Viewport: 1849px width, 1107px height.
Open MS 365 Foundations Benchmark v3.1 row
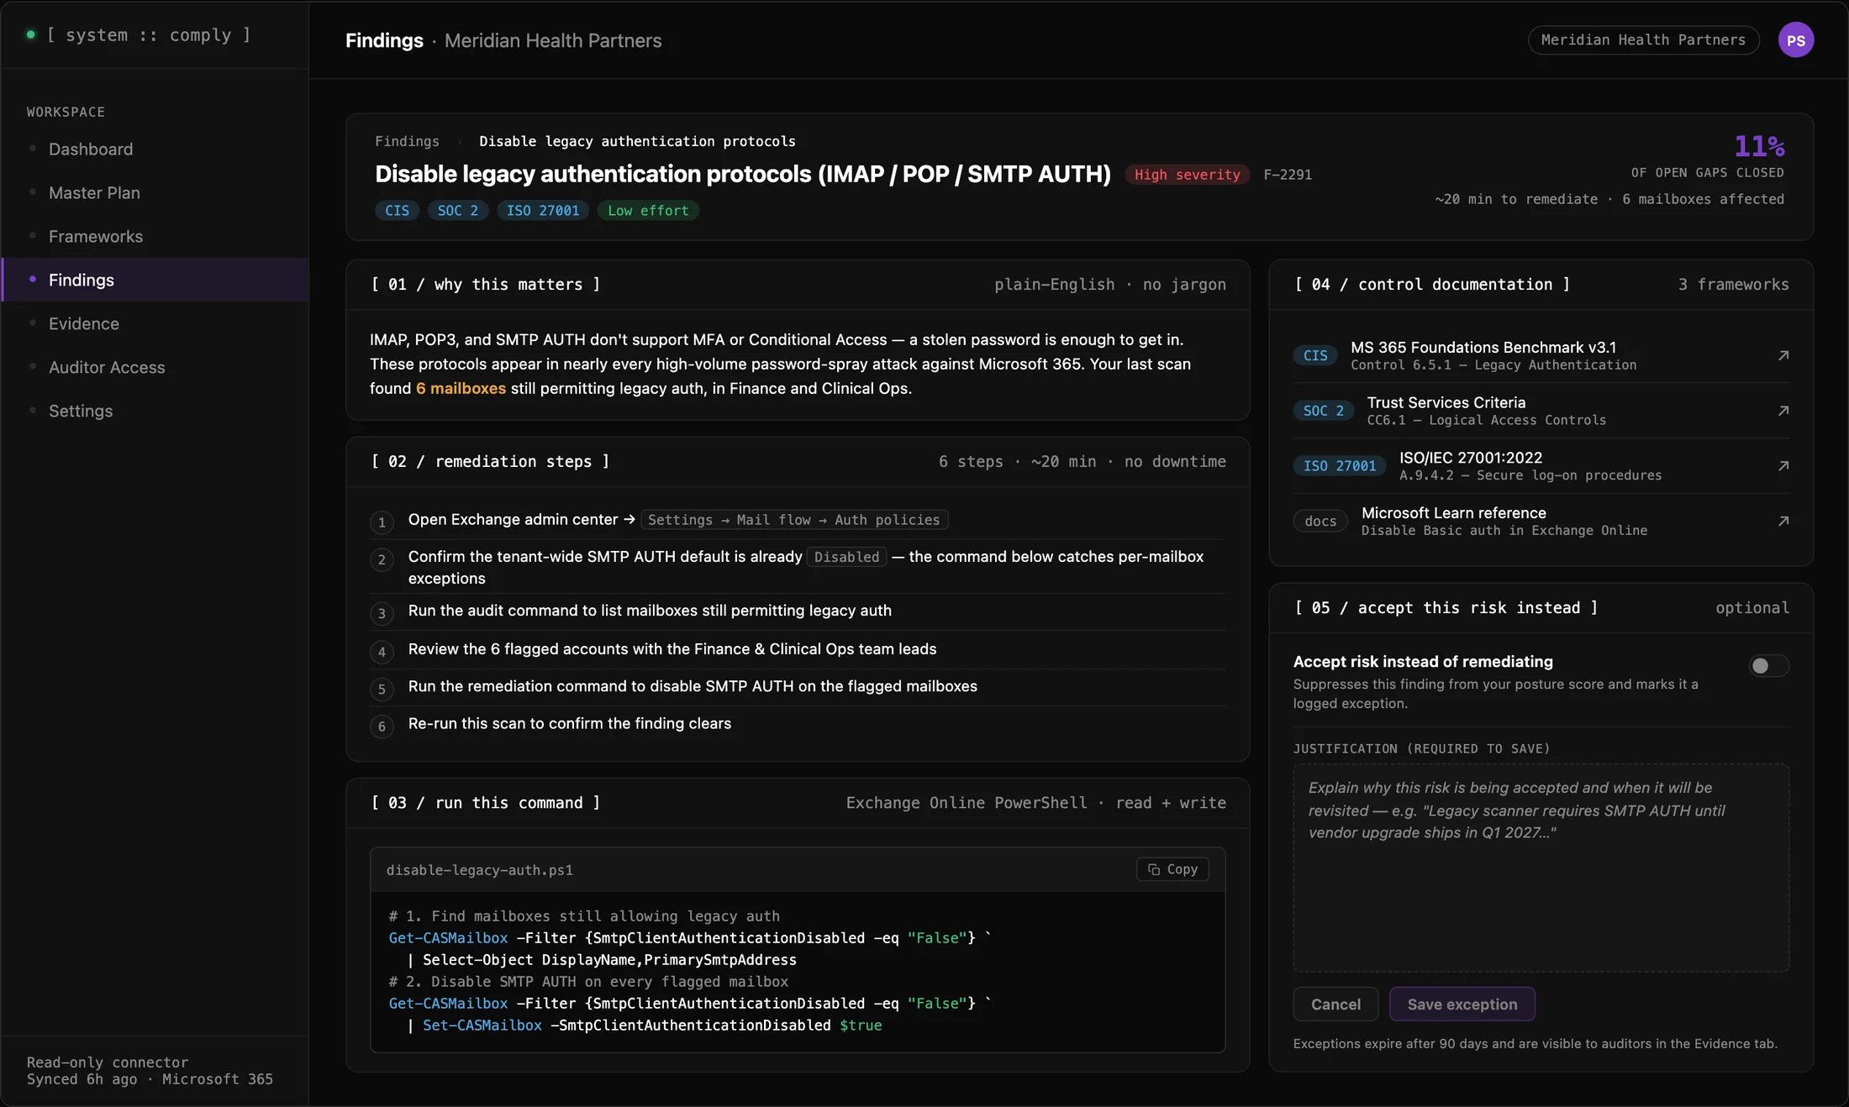[x=1541, y=355]
